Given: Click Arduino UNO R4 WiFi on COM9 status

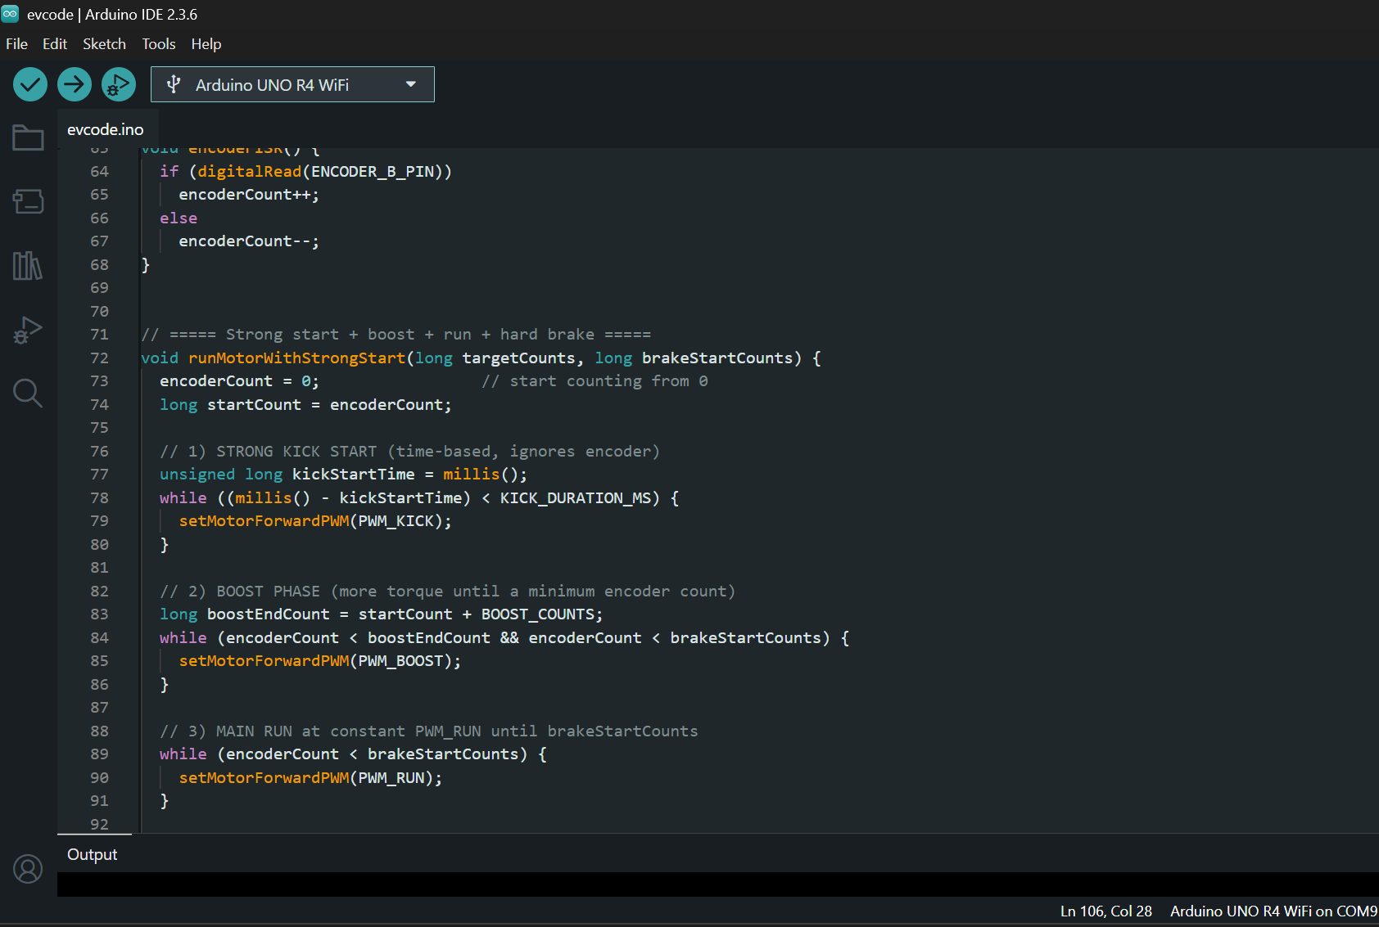Looking at the screenshot, I should [1273, 911].
